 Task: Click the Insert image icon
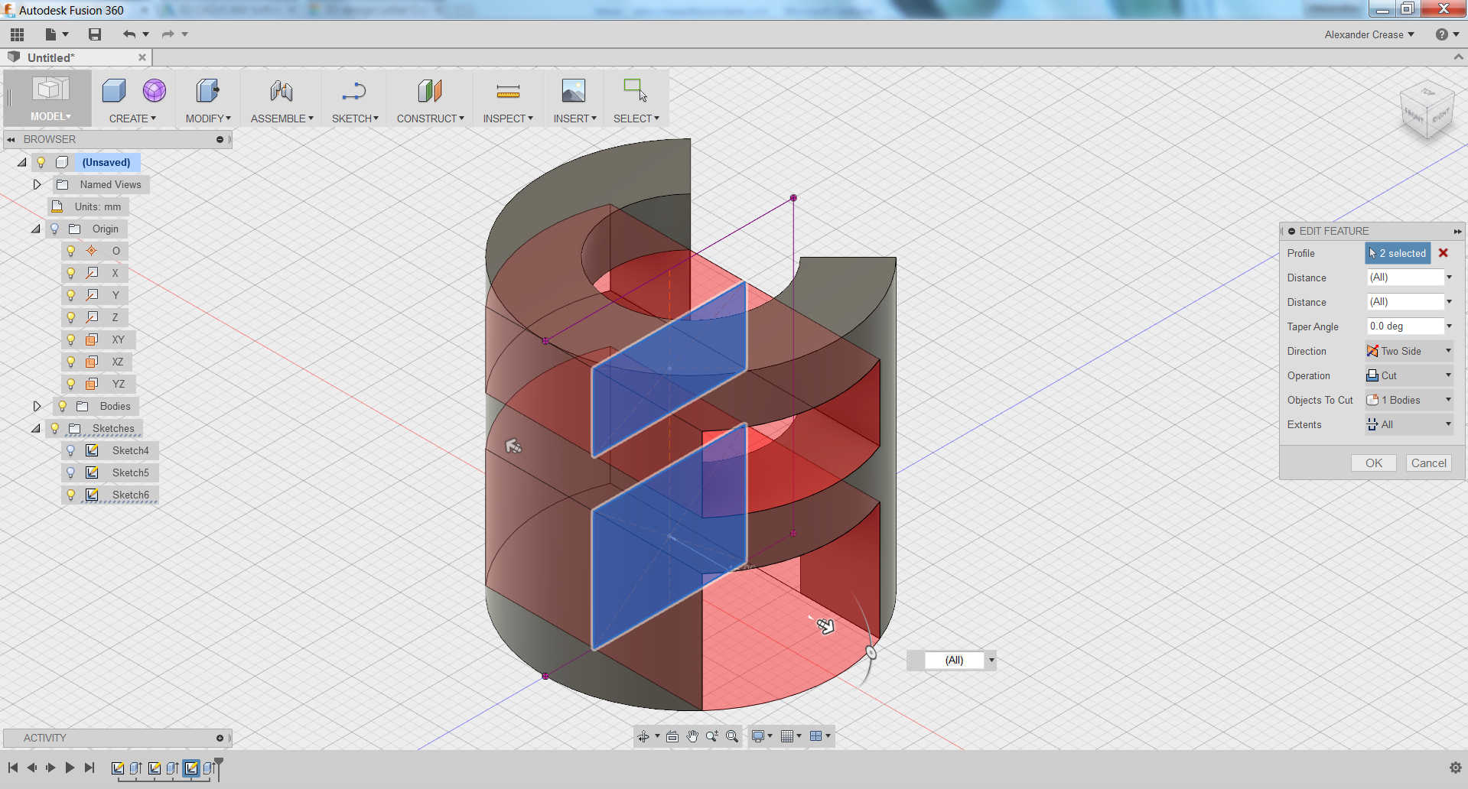tap(574, 91)
